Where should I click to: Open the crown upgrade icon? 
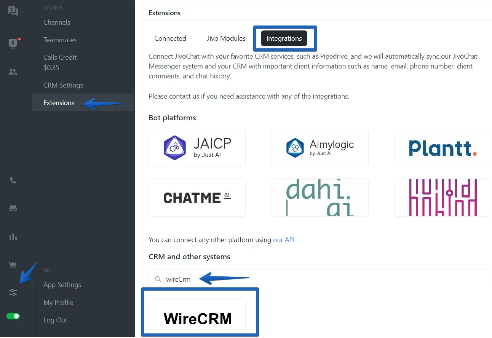pyautogui.click(x=13, y=265)
